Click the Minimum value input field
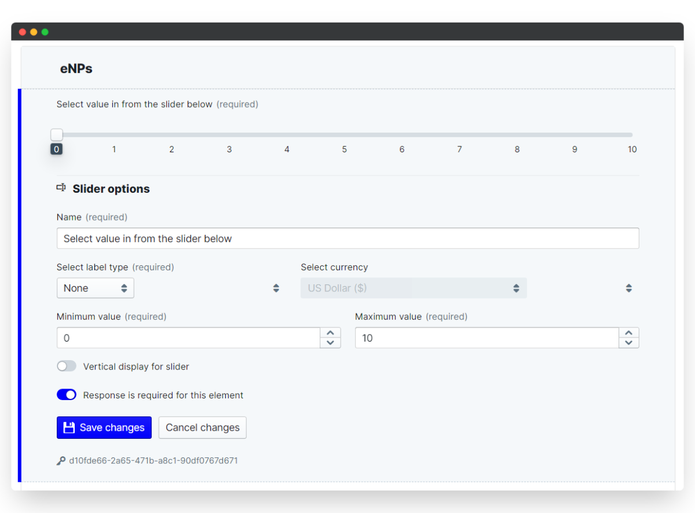The image size is (695, 513). tap(188, 338)
